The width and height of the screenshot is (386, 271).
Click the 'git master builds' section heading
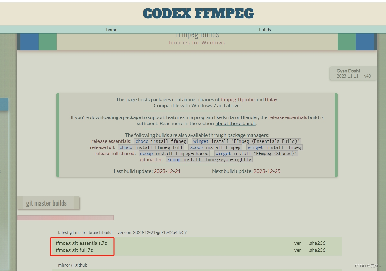[47, 203]
